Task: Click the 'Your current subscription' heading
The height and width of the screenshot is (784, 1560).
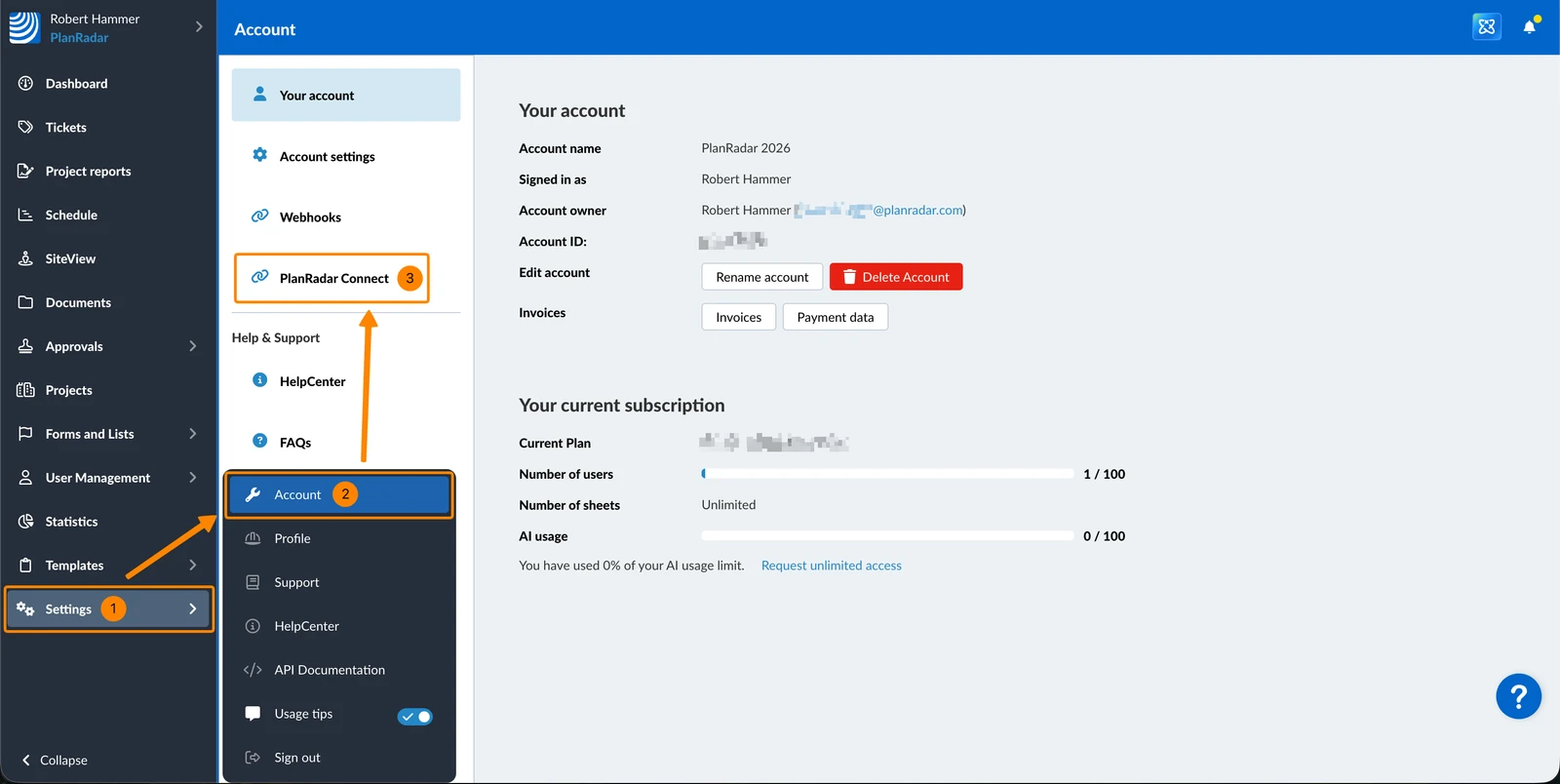Action: [622, 406]
